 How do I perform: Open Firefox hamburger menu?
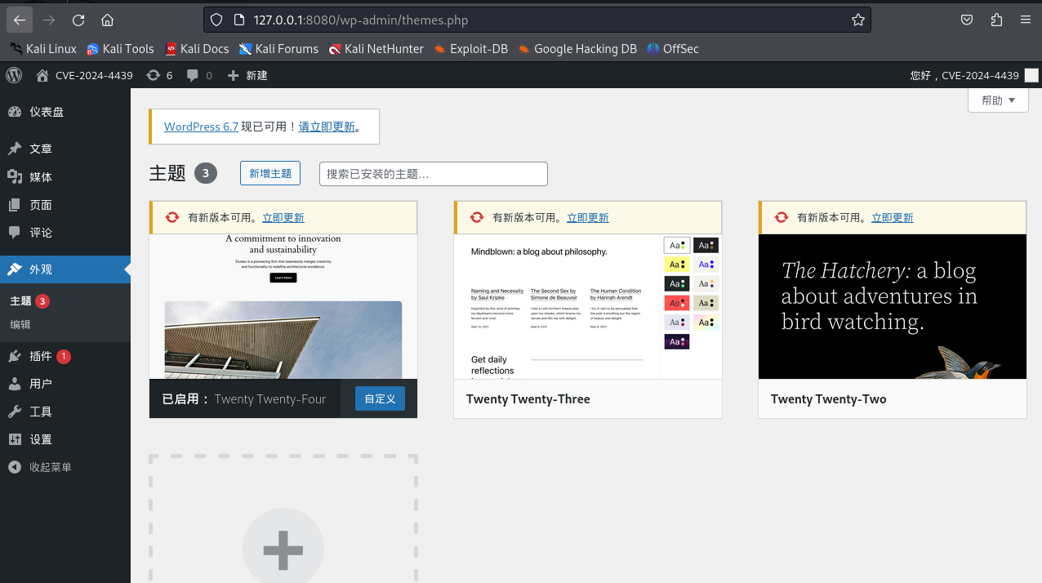[1026, 20]
